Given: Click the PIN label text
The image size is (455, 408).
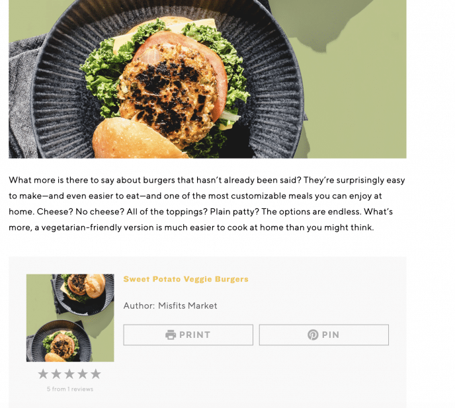Looking at the screenshot, I should 331,335.
